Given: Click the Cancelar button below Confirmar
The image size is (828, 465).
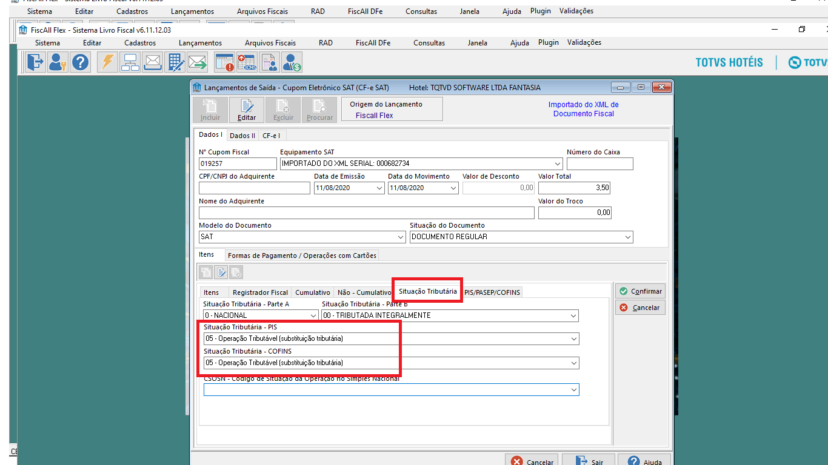Looking at the screenshot, I should pos(641,308).
